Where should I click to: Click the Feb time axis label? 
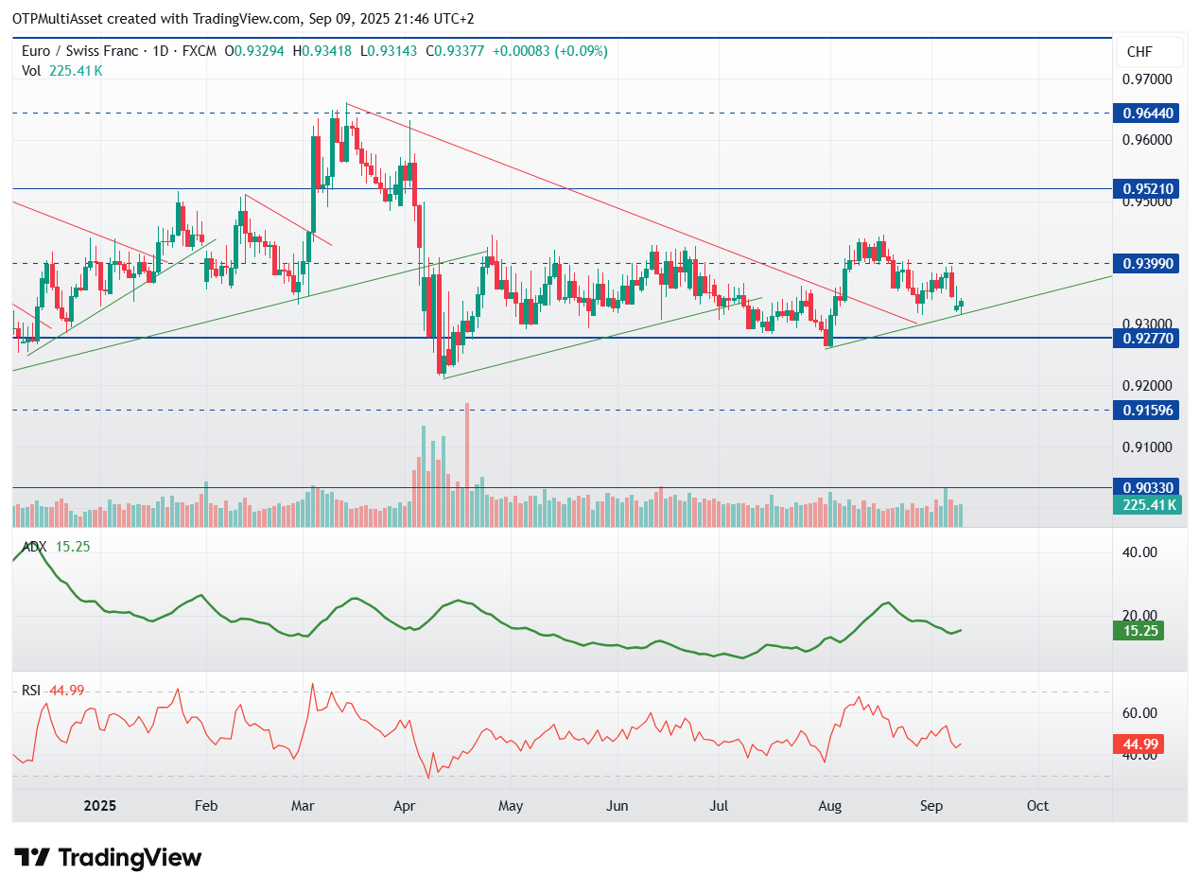(205, 806)
